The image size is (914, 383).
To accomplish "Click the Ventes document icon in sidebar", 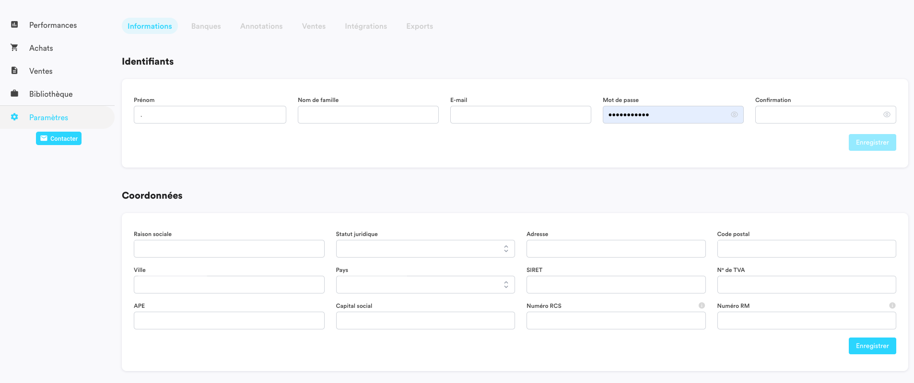I will [14, 70].
